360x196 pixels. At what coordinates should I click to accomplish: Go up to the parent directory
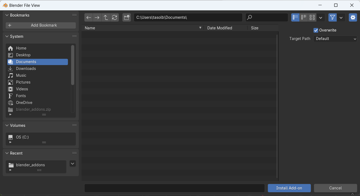[106, 17]
